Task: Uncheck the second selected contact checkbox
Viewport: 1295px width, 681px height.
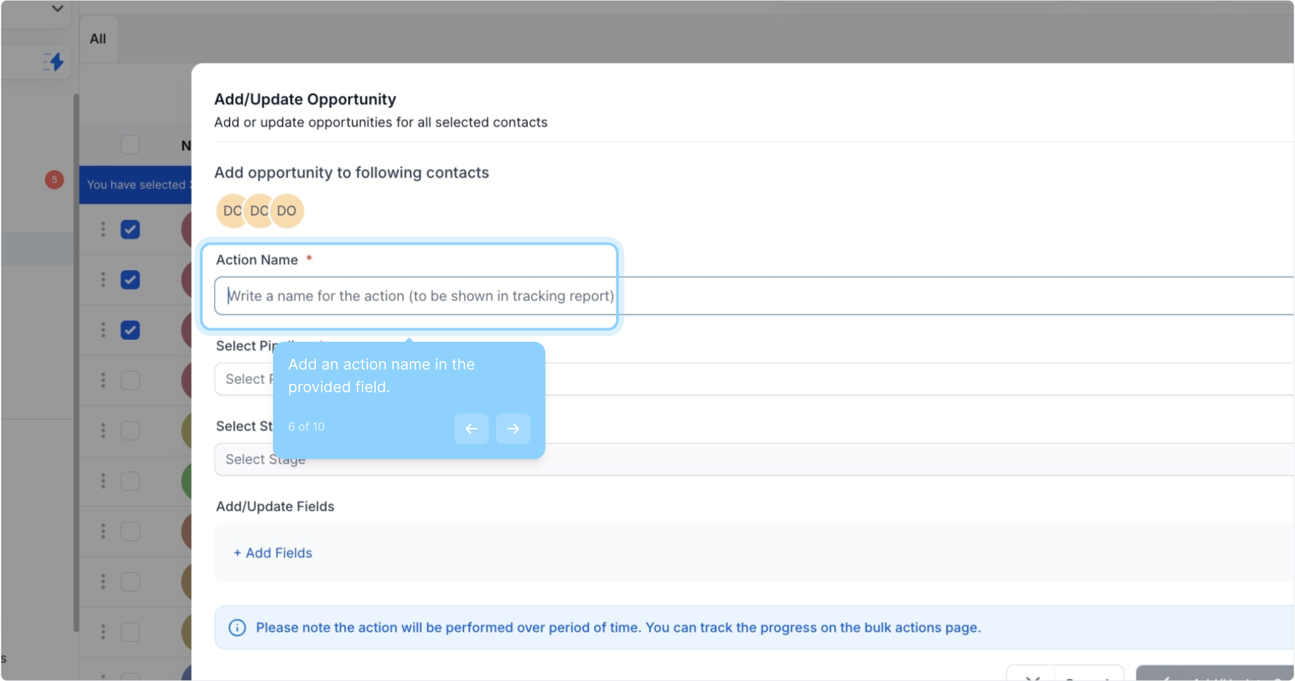Action: [x=130, y=279]
